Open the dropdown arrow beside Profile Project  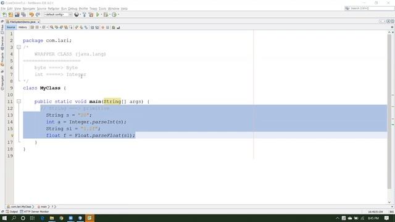[118, 15]
